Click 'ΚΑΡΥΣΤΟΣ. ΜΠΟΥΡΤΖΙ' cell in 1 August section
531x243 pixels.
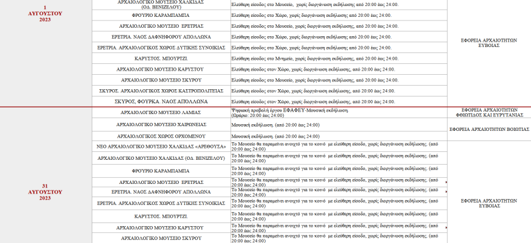(x=161, y=58)
